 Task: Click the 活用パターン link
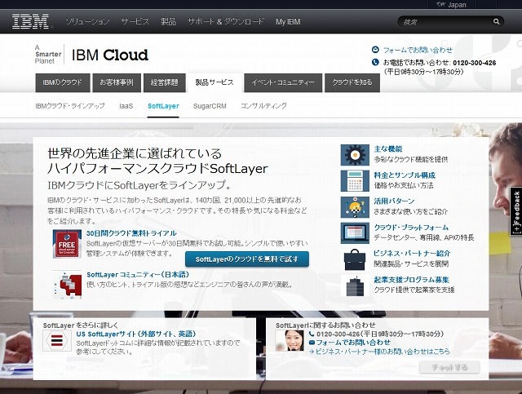tap(394, 201)
